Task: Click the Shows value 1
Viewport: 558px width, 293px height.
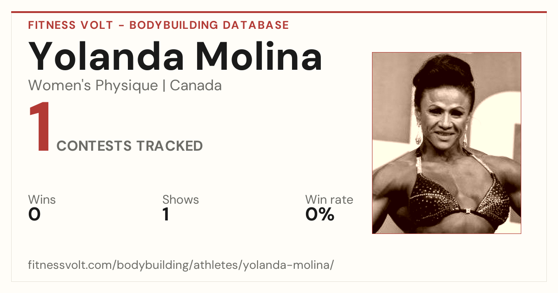Action: coord(166,215)
